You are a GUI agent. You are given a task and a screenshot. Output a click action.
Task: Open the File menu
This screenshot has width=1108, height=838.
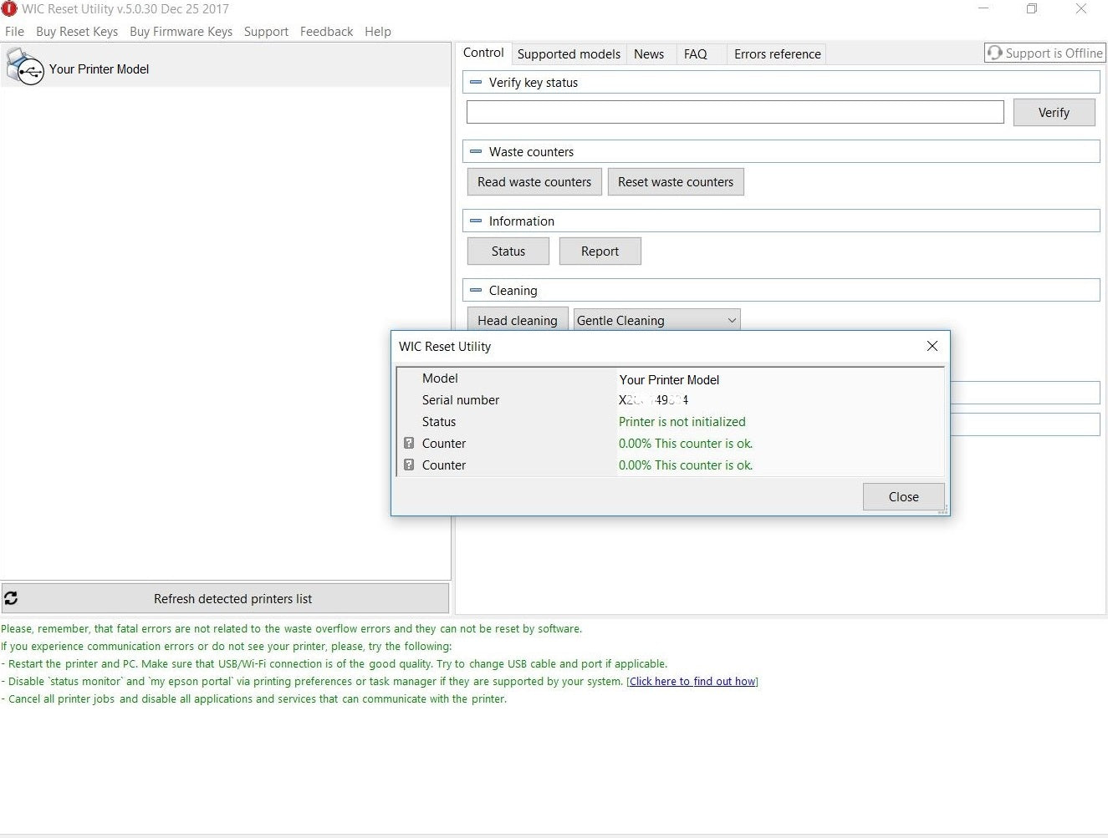(14, 31)
